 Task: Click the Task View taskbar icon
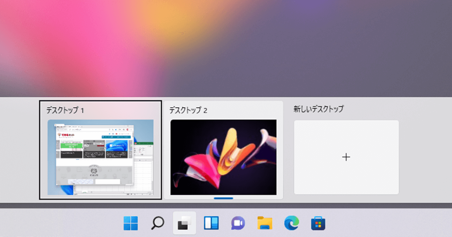[x=185, y=223]
